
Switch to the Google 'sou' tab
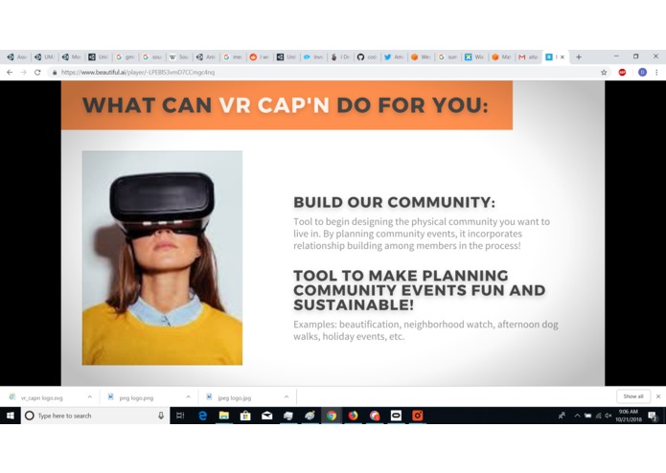point(152,56)
